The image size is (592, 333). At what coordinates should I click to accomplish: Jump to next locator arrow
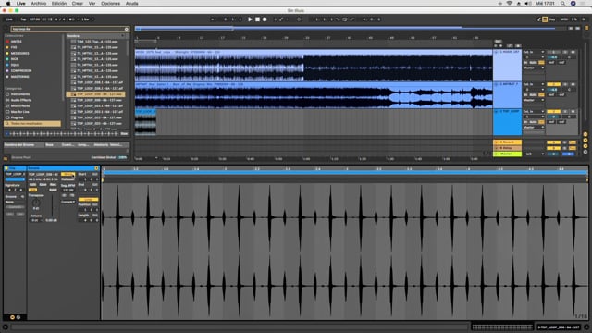click(501, 45)
